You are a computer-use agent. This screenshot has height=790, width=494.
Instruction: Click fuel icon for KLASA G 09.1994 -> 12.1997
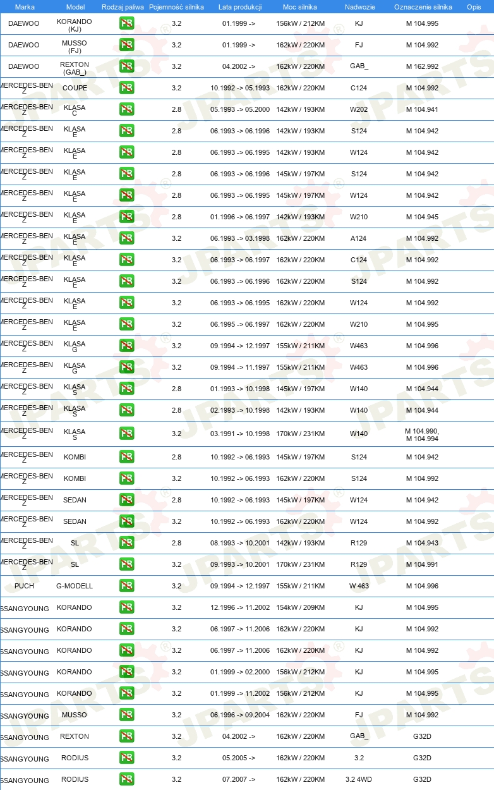(x=126, y=346)
